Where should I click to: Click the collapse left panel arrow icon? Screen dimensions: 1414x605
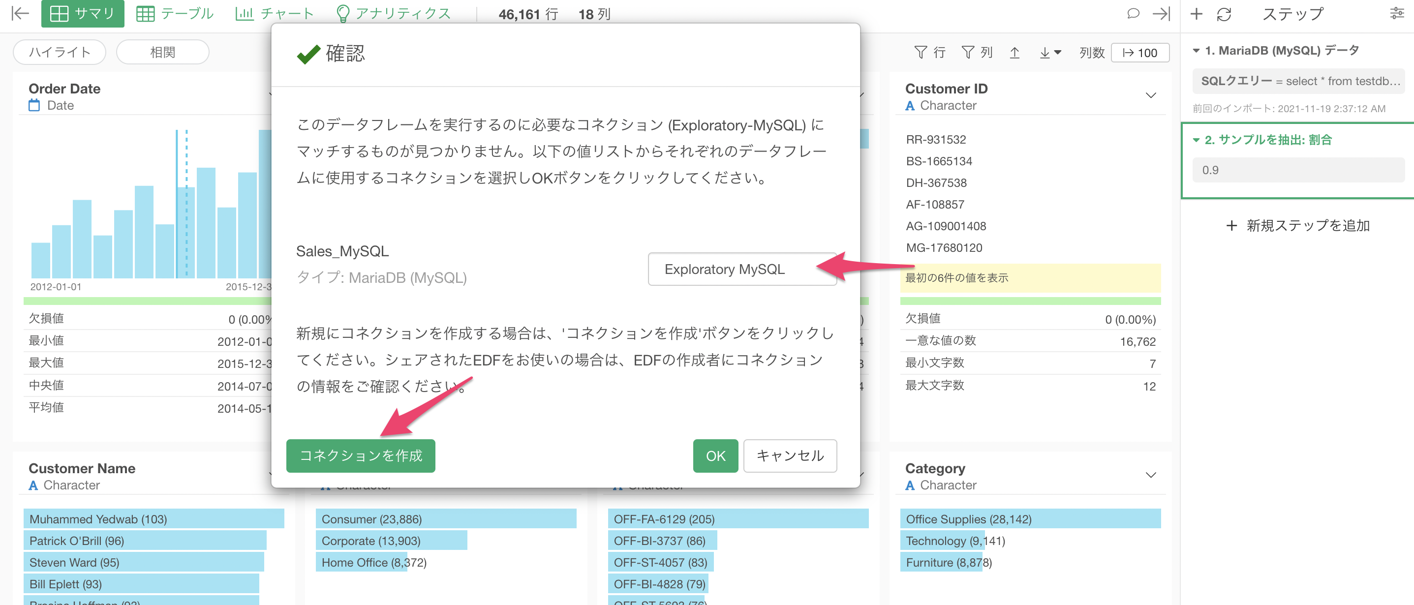(20, 13)
